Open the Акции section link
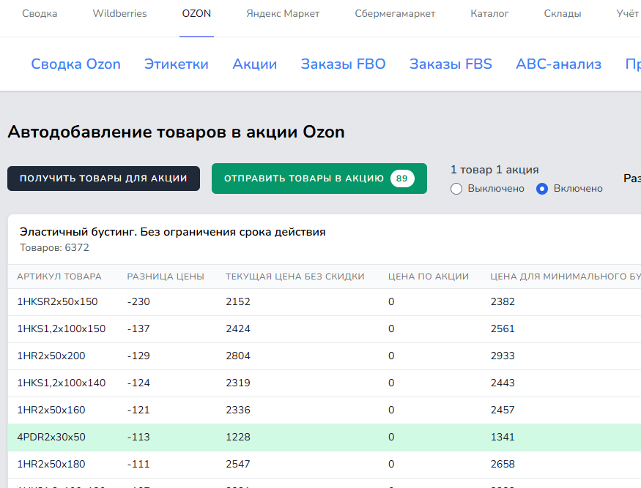Viewport: 641px width, 488px height. click(255, 64)
